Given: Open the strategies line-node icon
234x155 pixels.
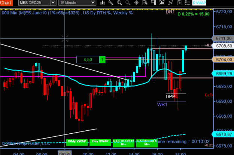Looking at the screenshot, I should click(x=171, y=3).
